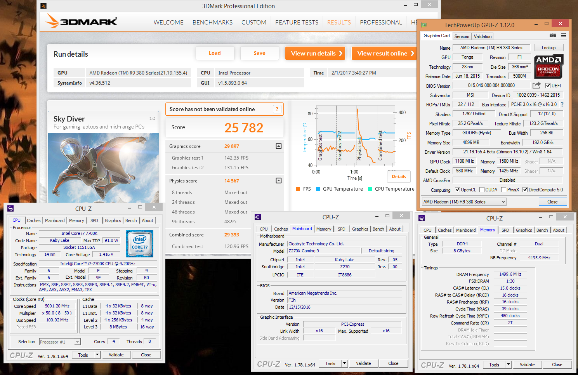This screenshot has height=375, width=578.
Task: Open the CUSTOM tab in 3DMark
Action: point(254,23)
